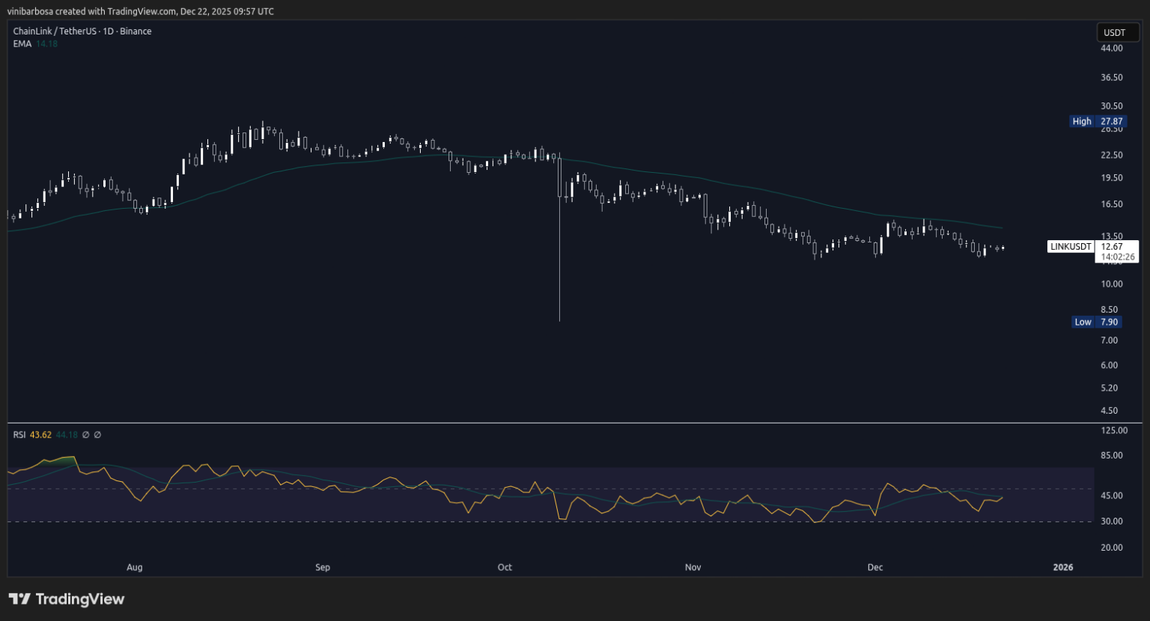This screenshot has height=621, width=1150.
Task: Open the Binance exchange label options
Action: 137,31
